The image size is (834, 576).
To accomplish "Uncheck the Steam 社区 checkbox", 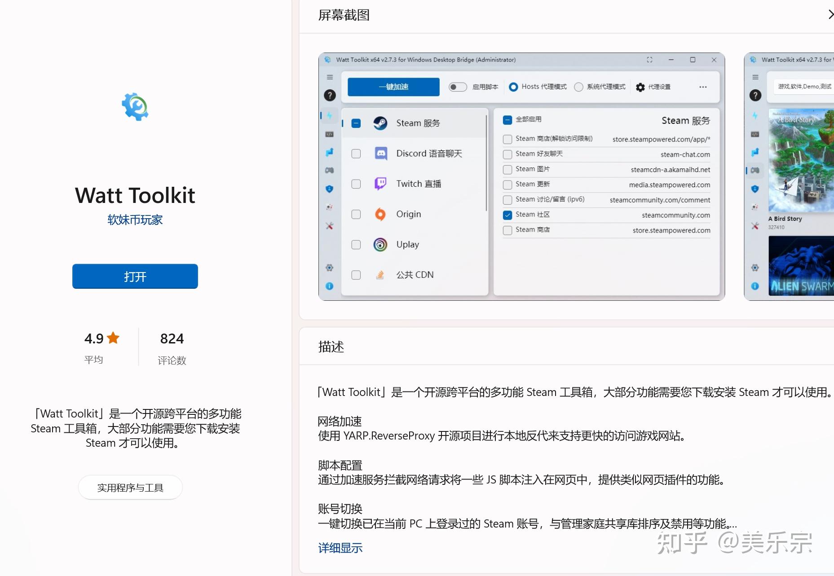I will 507,215.
